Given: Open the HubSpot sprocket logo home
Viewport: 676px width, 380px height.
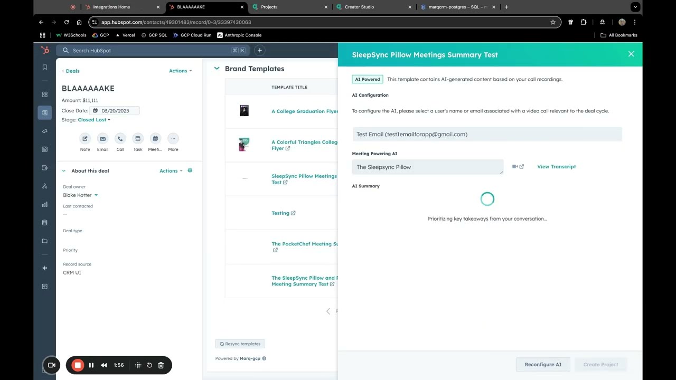Looking at the screenshot, I should tap(45, 50).
